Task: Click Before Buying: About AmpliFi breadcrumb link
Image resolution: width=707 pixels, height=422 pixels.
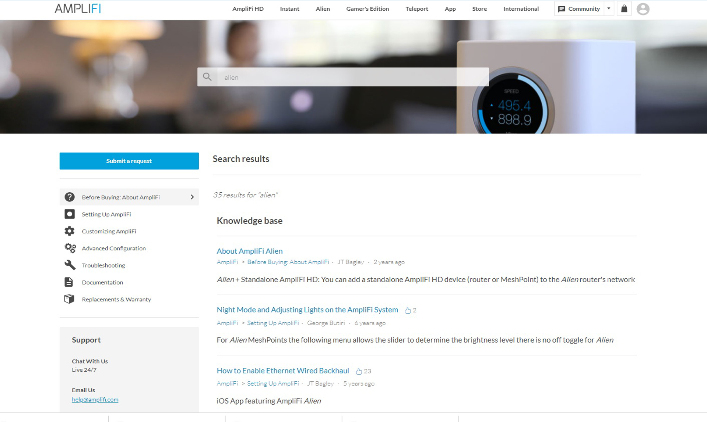Action: click(x=288, y=262)
